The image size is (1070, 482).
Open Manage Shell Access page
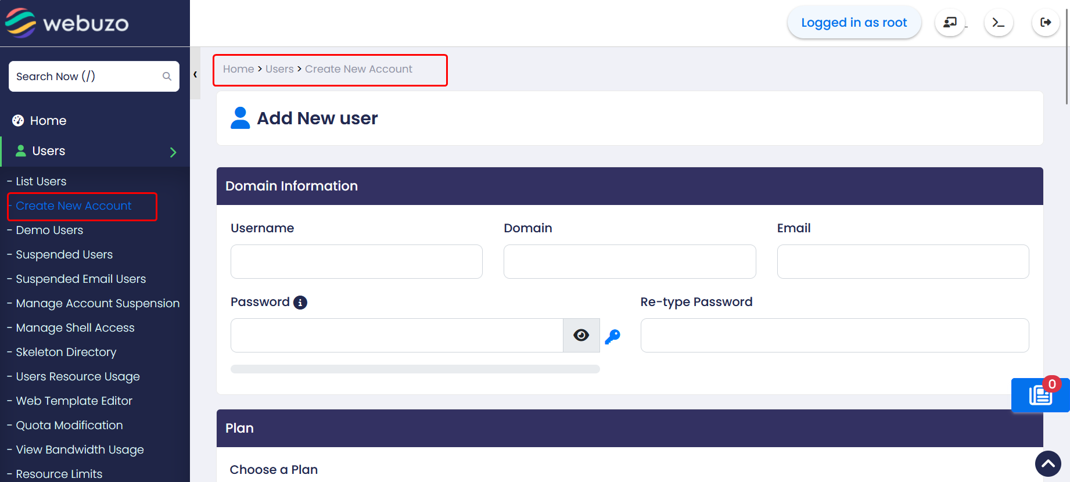pyautogui.click(x=75, y=328)
